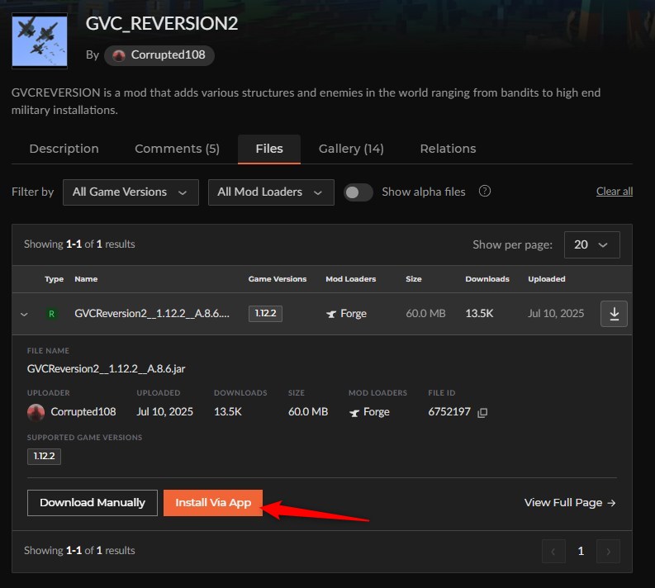Click the GVC_REVERSION2 mod thumbnail image

pos(40,40)
